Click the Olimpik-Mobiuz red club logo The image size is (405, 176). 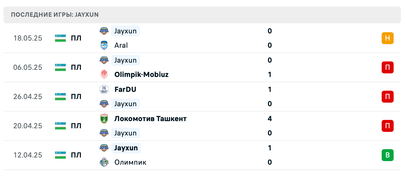click(x=104, y=75)
